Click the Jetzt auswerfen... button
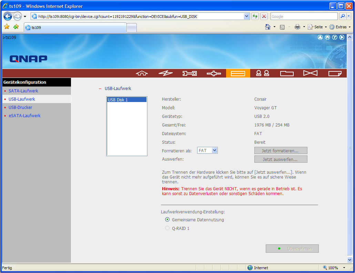 [x=281, y=159]
